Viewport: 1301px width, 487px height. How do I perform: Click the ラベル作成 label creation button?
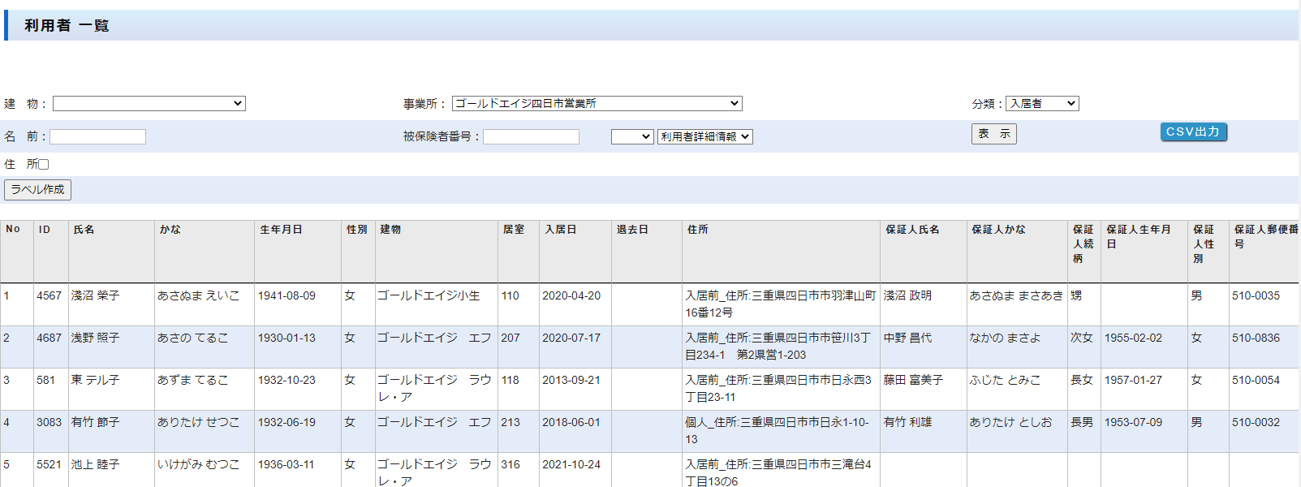click(37, 190)
